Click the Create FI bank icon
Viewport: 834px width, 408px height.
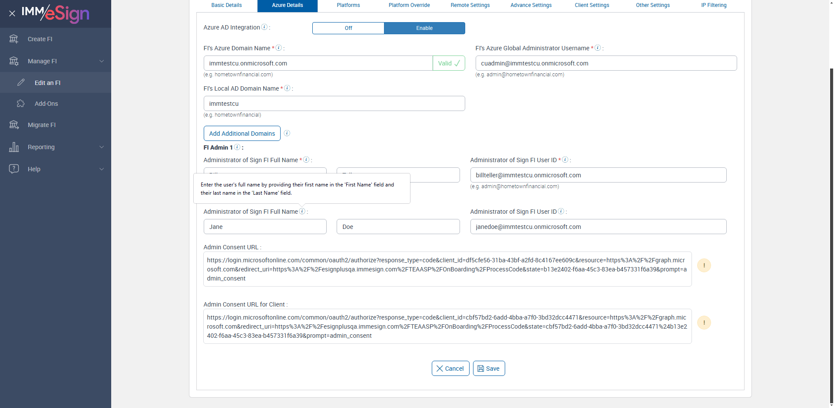coord(14,39)
